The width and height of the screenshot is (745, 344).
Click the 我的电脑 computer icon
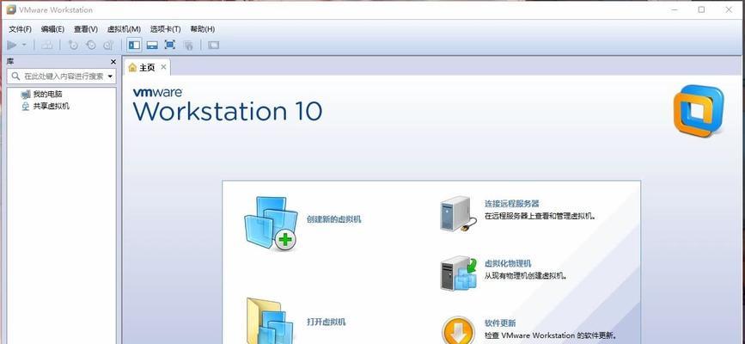point(26,95)
